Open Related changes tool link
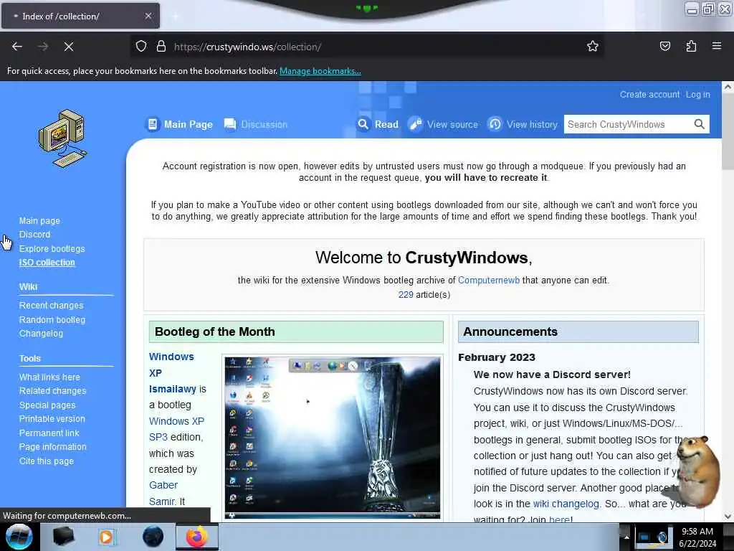 pyautogui.click(x=52, y=390)
